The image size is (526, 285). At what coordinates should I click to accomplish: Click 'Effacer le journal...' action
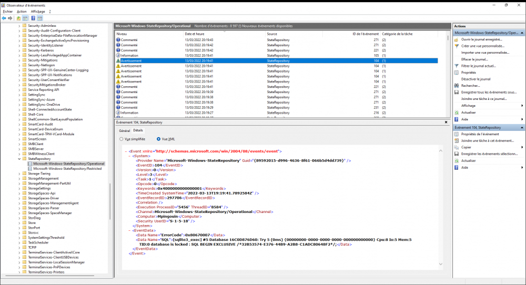click(474, 59)
